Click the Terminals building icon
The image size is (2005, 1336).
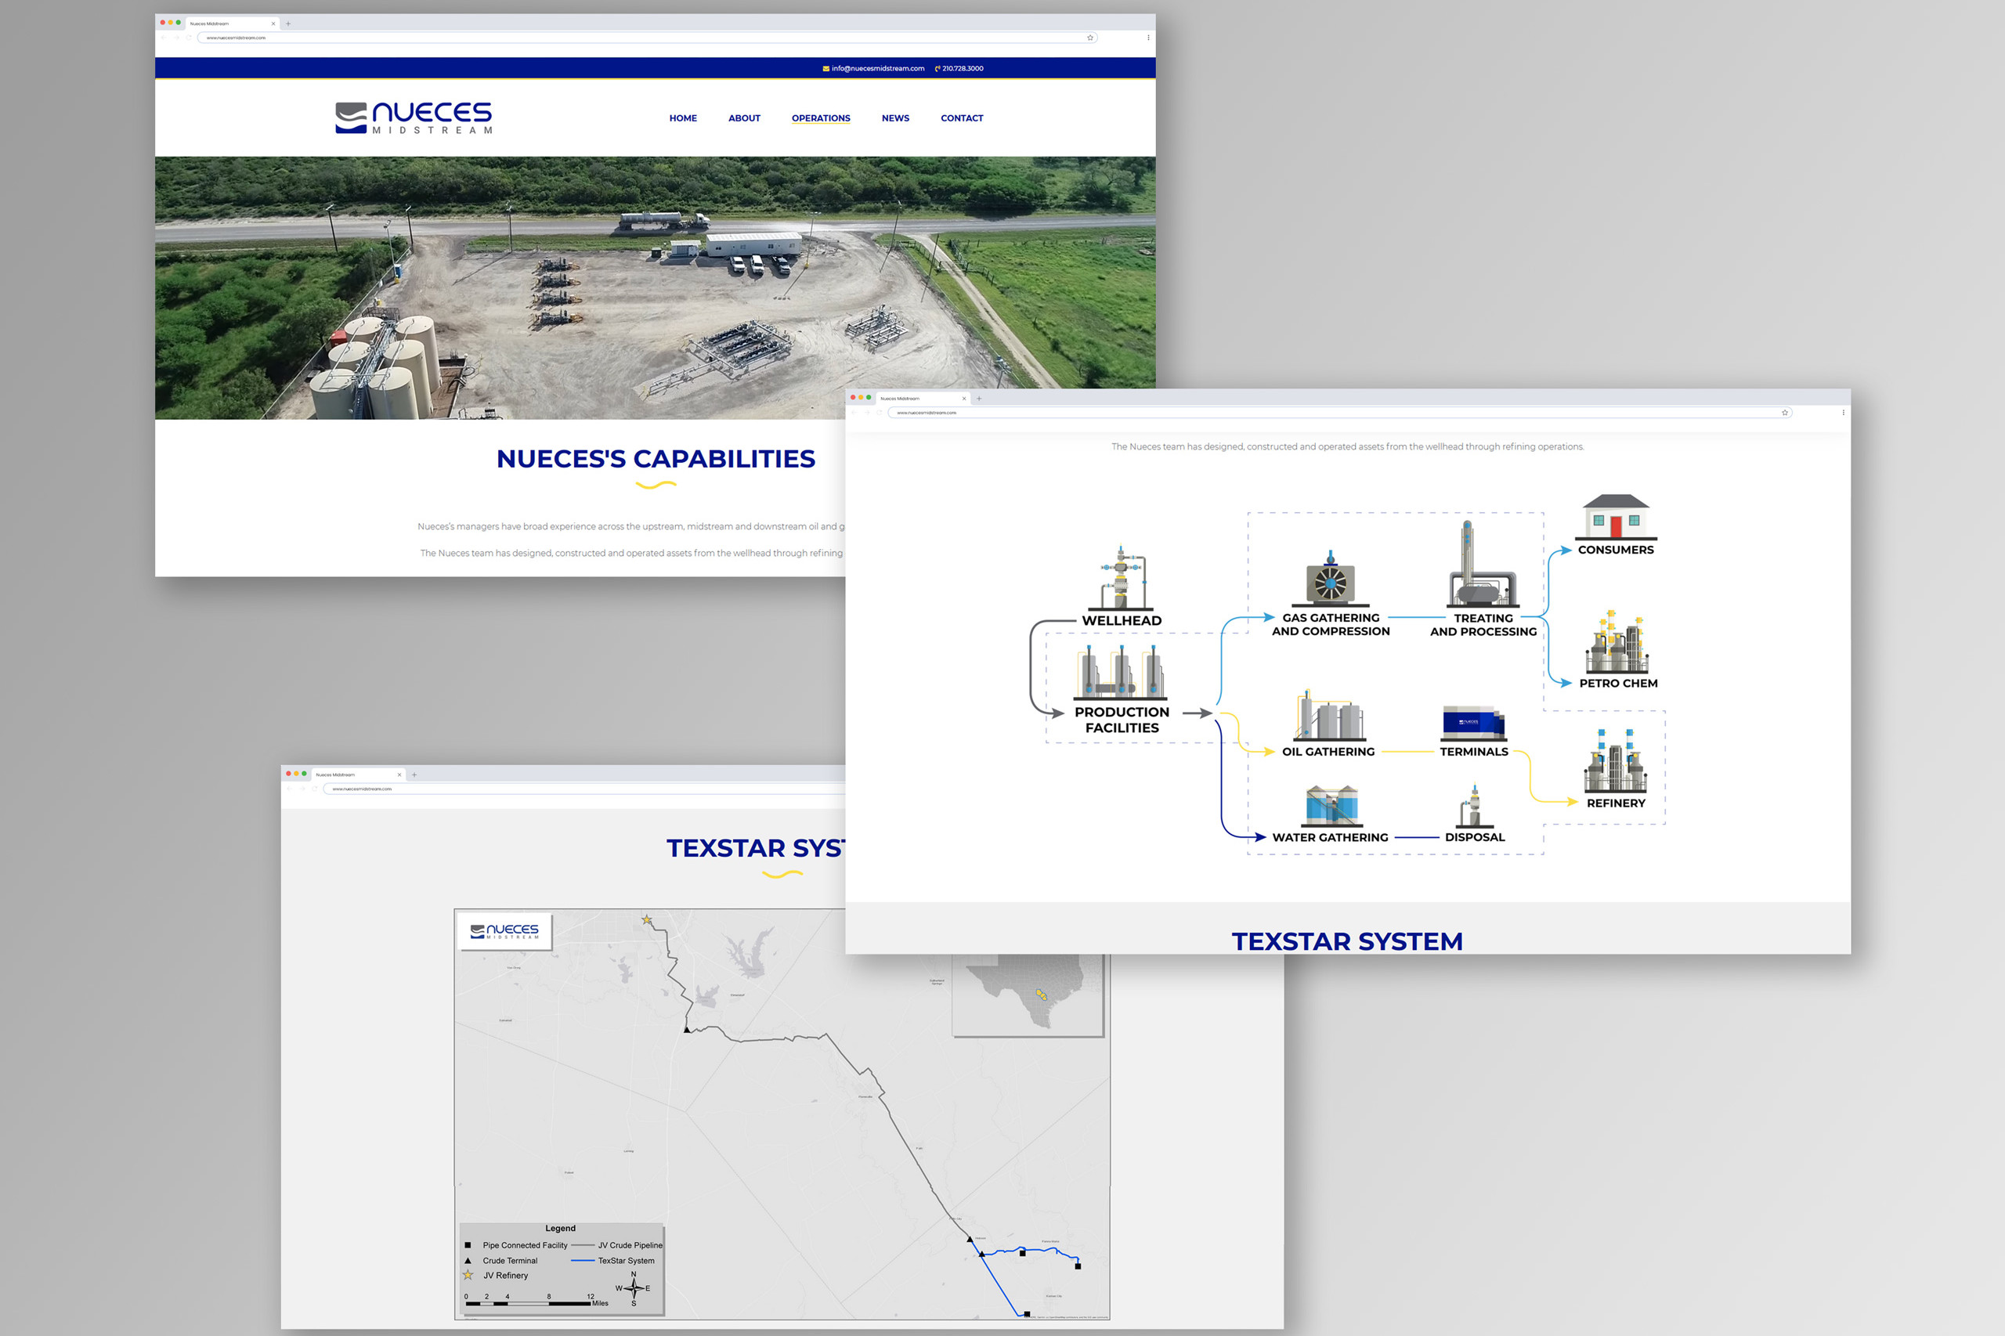coord(1473,723)
